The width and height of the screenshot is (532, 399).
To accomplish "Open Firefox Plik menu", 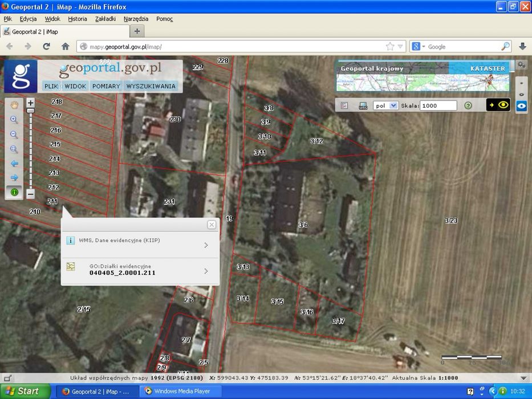I will [8, 19].
